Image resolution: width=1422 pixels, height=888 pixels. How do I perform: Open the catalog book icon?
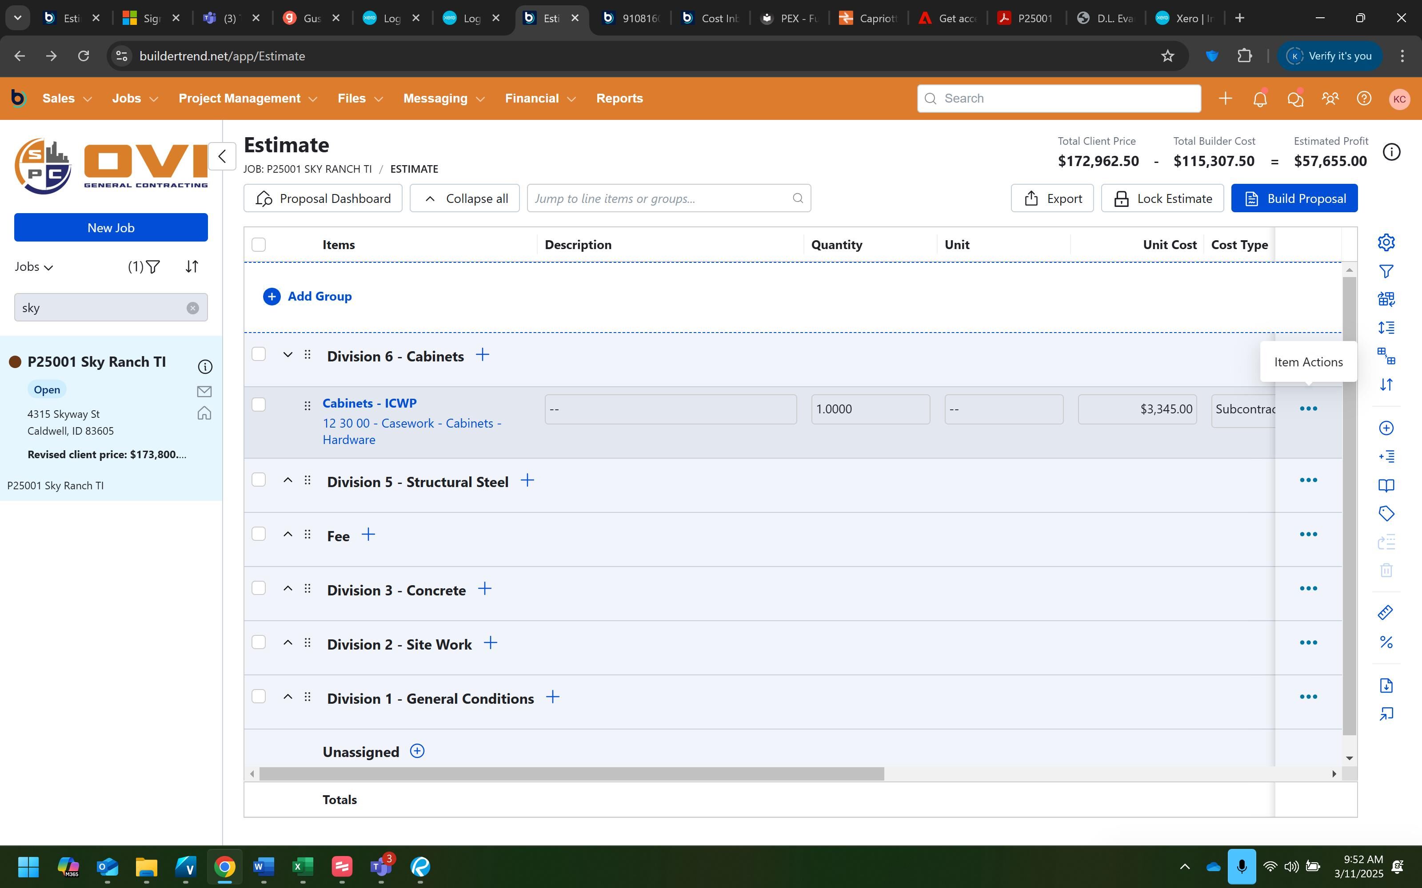pos(1386,485)
